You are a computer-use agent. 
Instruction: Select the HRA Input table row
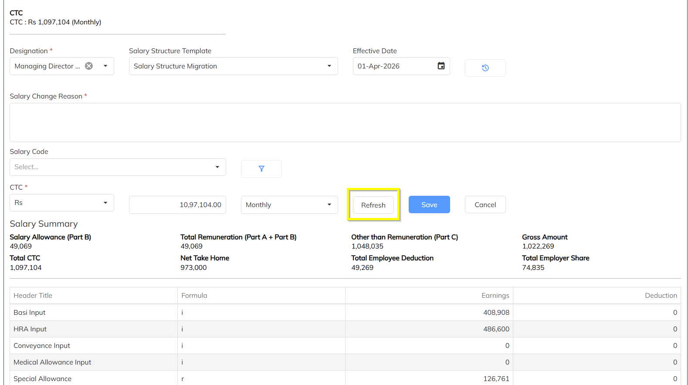click(x=345, y=329)
